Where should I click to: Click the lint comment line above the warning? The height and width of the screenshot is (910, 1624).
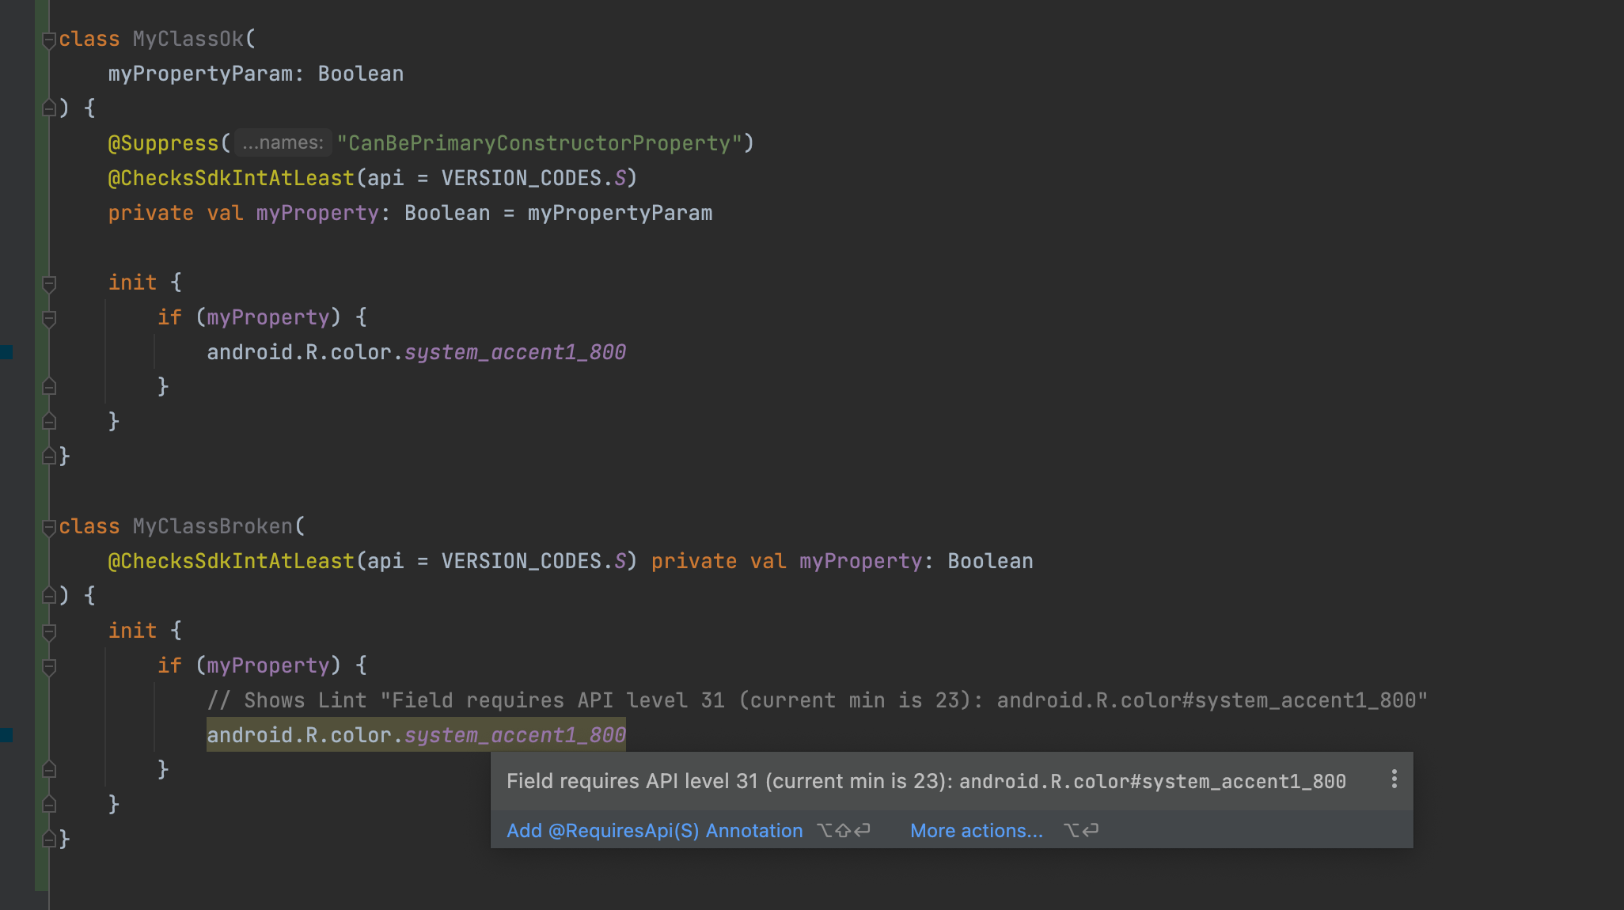(x=815, y=700)
